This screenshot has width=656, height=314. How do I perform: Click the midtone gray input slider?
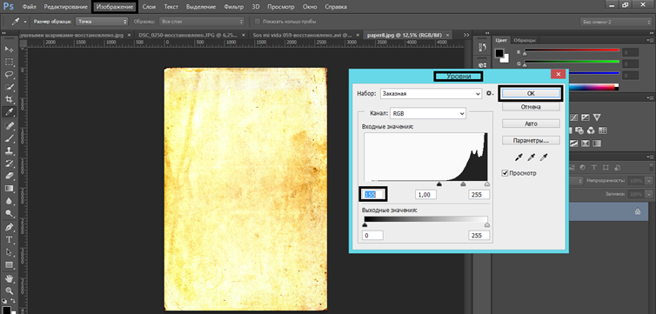[x=463, y=184]
